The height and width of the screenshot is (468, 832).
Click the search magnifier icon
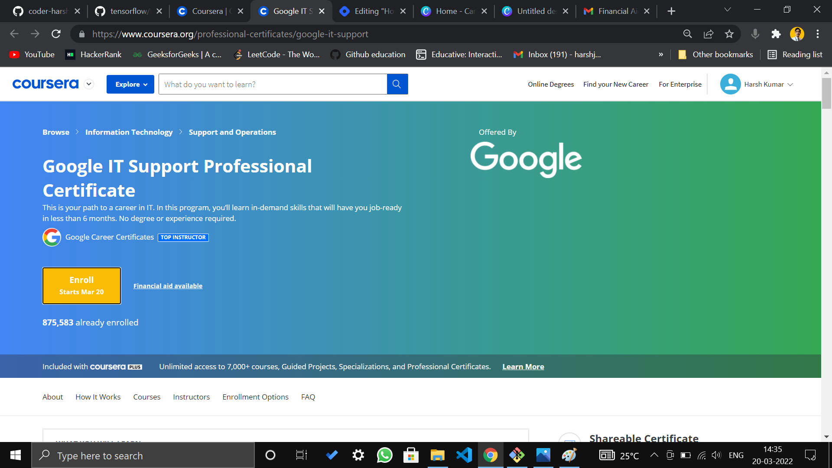pyautogui.click(x=398, y=84)
